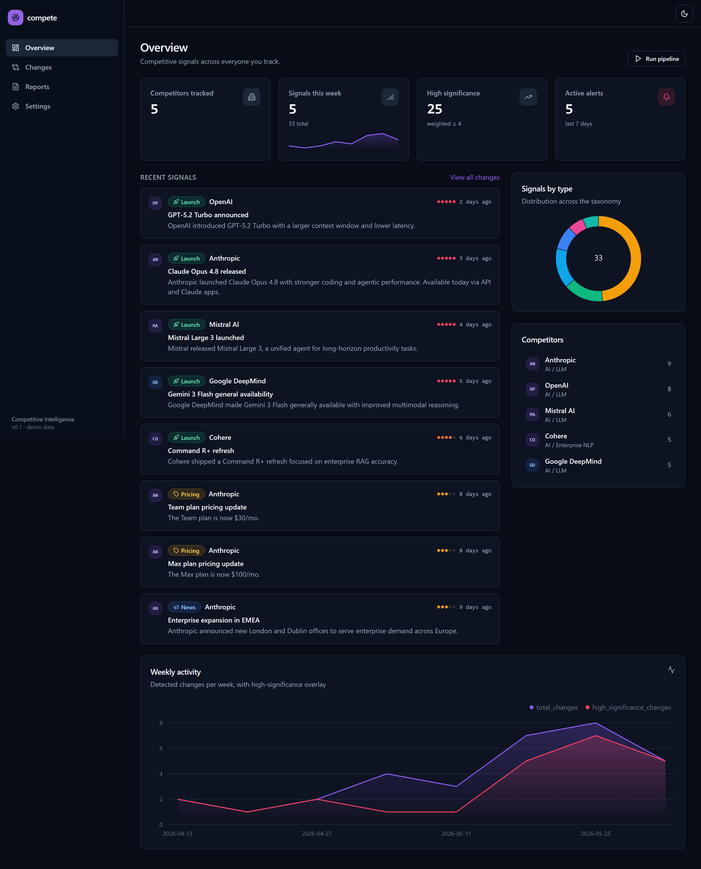Select Mistral AI in the Competitors list
Screen dimensions: 701x869
point(598,415)
